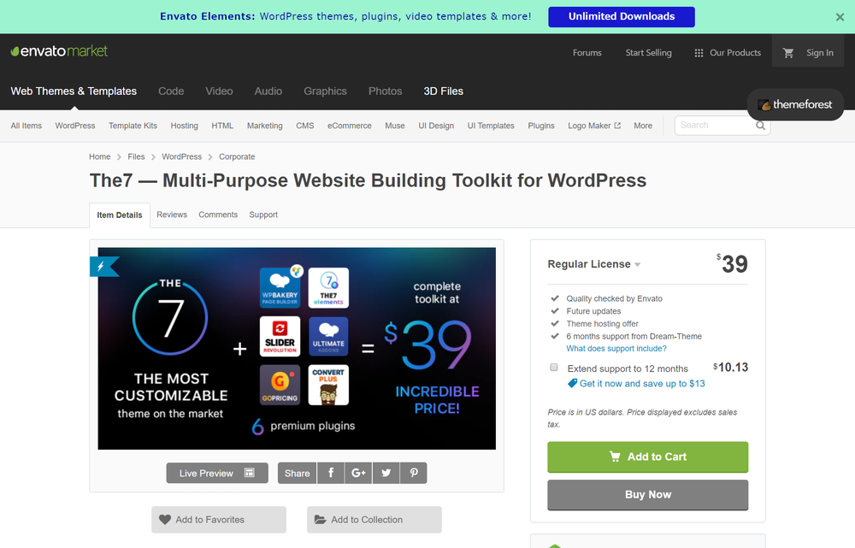The height and width of the screenshot is (548, 855).
Task: Click the Share button
Action: tap(297, 473)
